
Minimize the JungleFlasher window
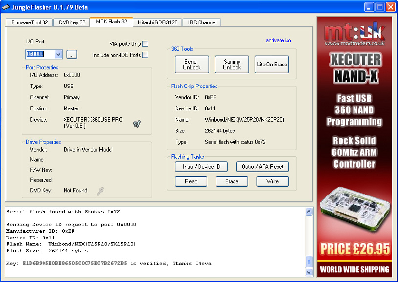(x=369, y=7)
